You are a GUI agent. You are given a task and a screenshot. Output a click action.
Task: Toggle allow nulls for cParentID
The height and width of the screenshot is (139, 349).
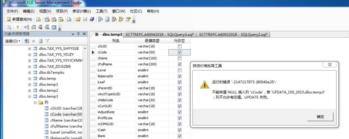[180, 88]
